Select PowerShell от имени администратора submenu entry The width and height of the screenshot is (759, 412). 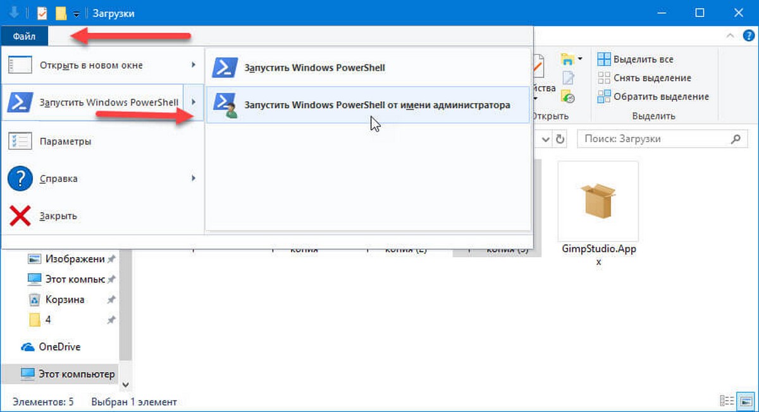pos(367,105)
